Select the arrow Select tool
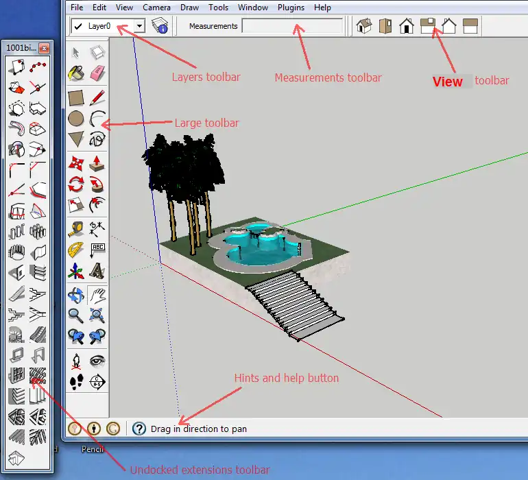 (x=76, y=53)
